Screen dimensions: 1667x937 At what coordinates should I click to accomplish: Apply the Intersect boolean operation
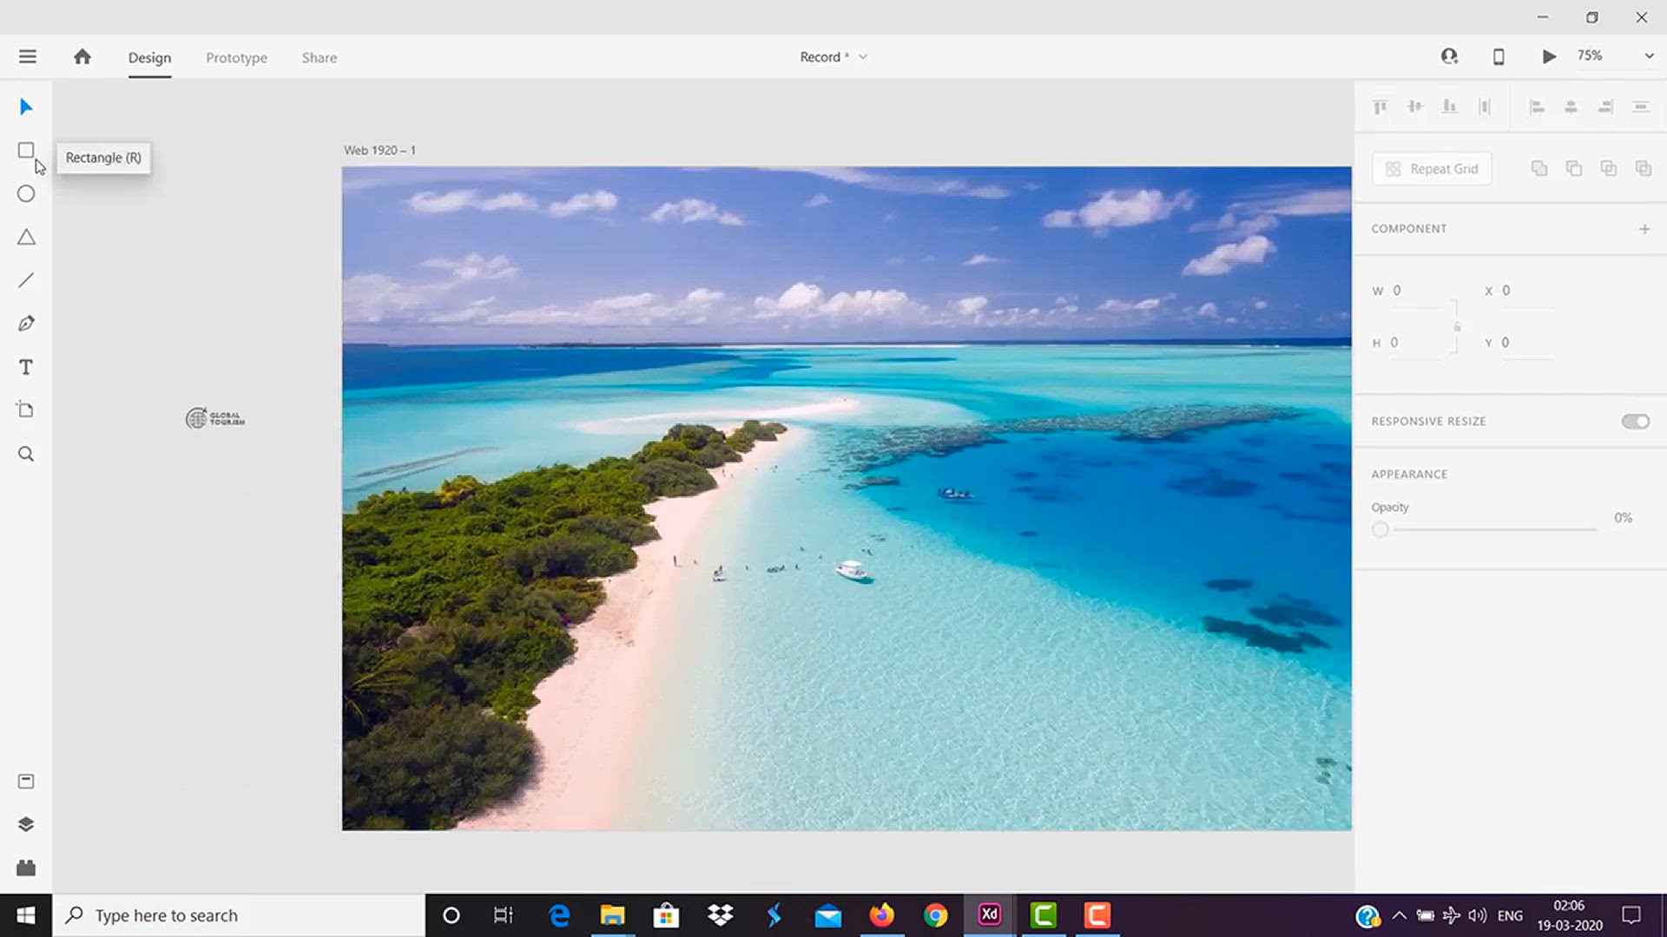tap(1609, 168)
